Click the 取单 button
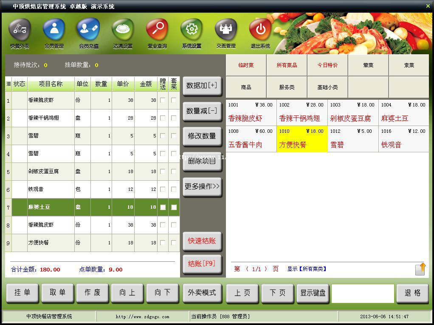 pyautogui.click(x=58, y=293)
